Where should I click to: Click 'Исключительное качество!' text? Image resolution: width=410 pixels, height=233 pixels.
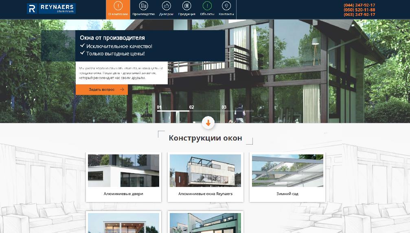[119, 46]
